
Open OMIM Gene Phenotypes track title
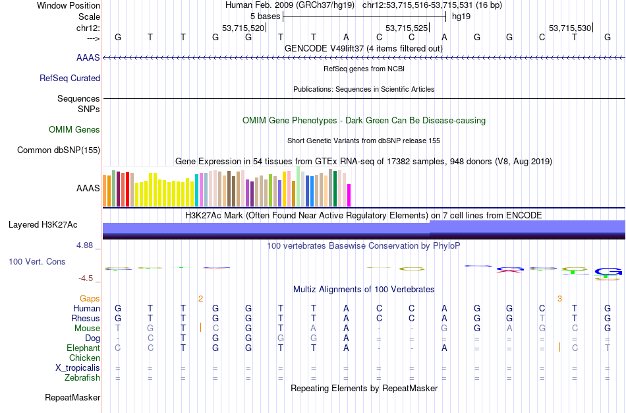[364, 120]
